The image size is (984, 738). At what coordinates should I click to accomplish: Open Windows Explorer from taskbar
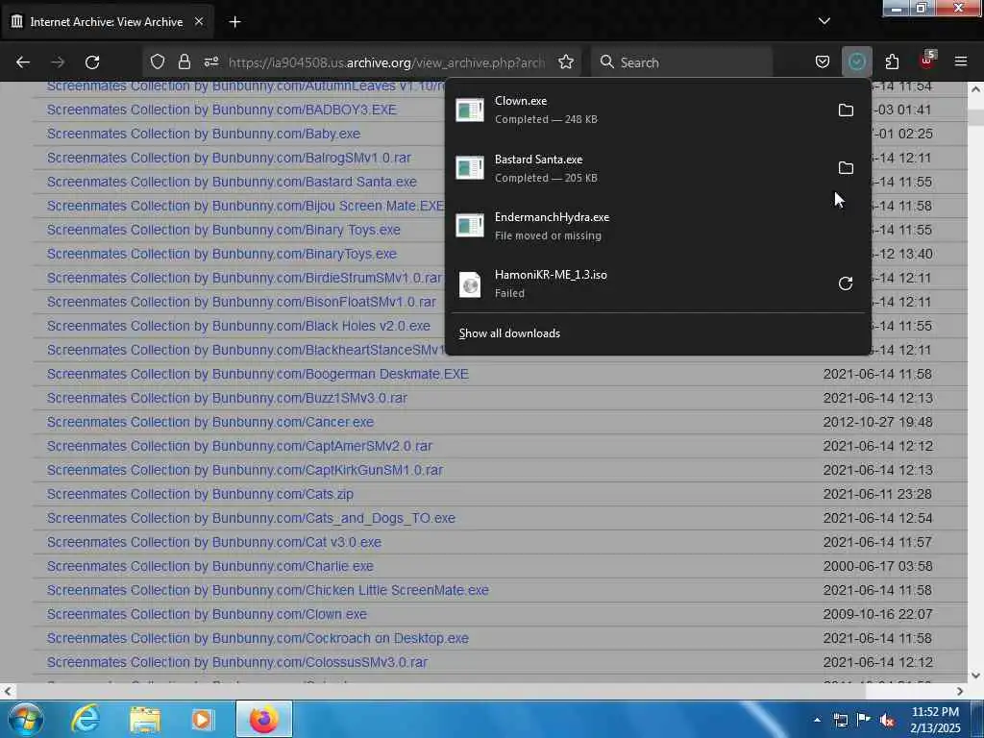click(145, 719)
